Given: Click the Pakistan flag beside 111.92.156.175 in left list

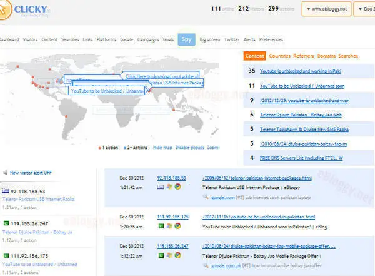Looking at the screenshot, I should [x=6, y=256].
